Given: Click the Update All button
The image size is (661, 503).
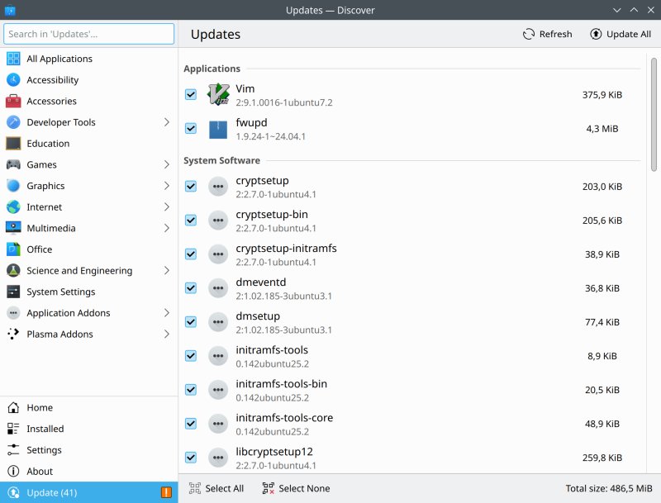Looking at the screenshot, I should click(621, 34).
